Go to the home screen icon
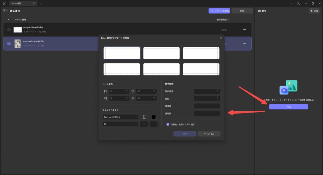323x175 pixels. click(x=4, y=3)
